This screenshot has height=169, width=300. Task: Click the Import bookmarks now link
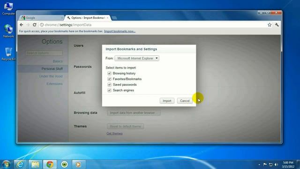point(120,31)
